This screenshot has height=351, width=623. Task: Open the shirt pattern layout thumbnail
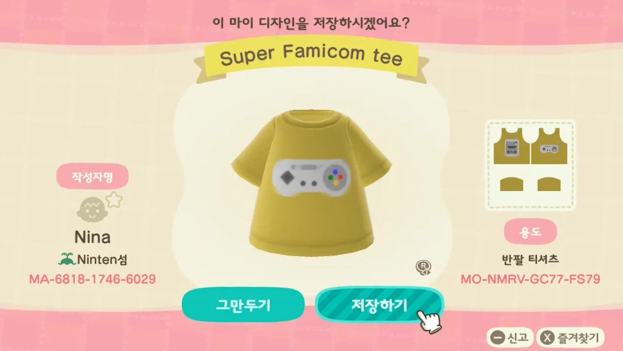(x=530, y=165)
